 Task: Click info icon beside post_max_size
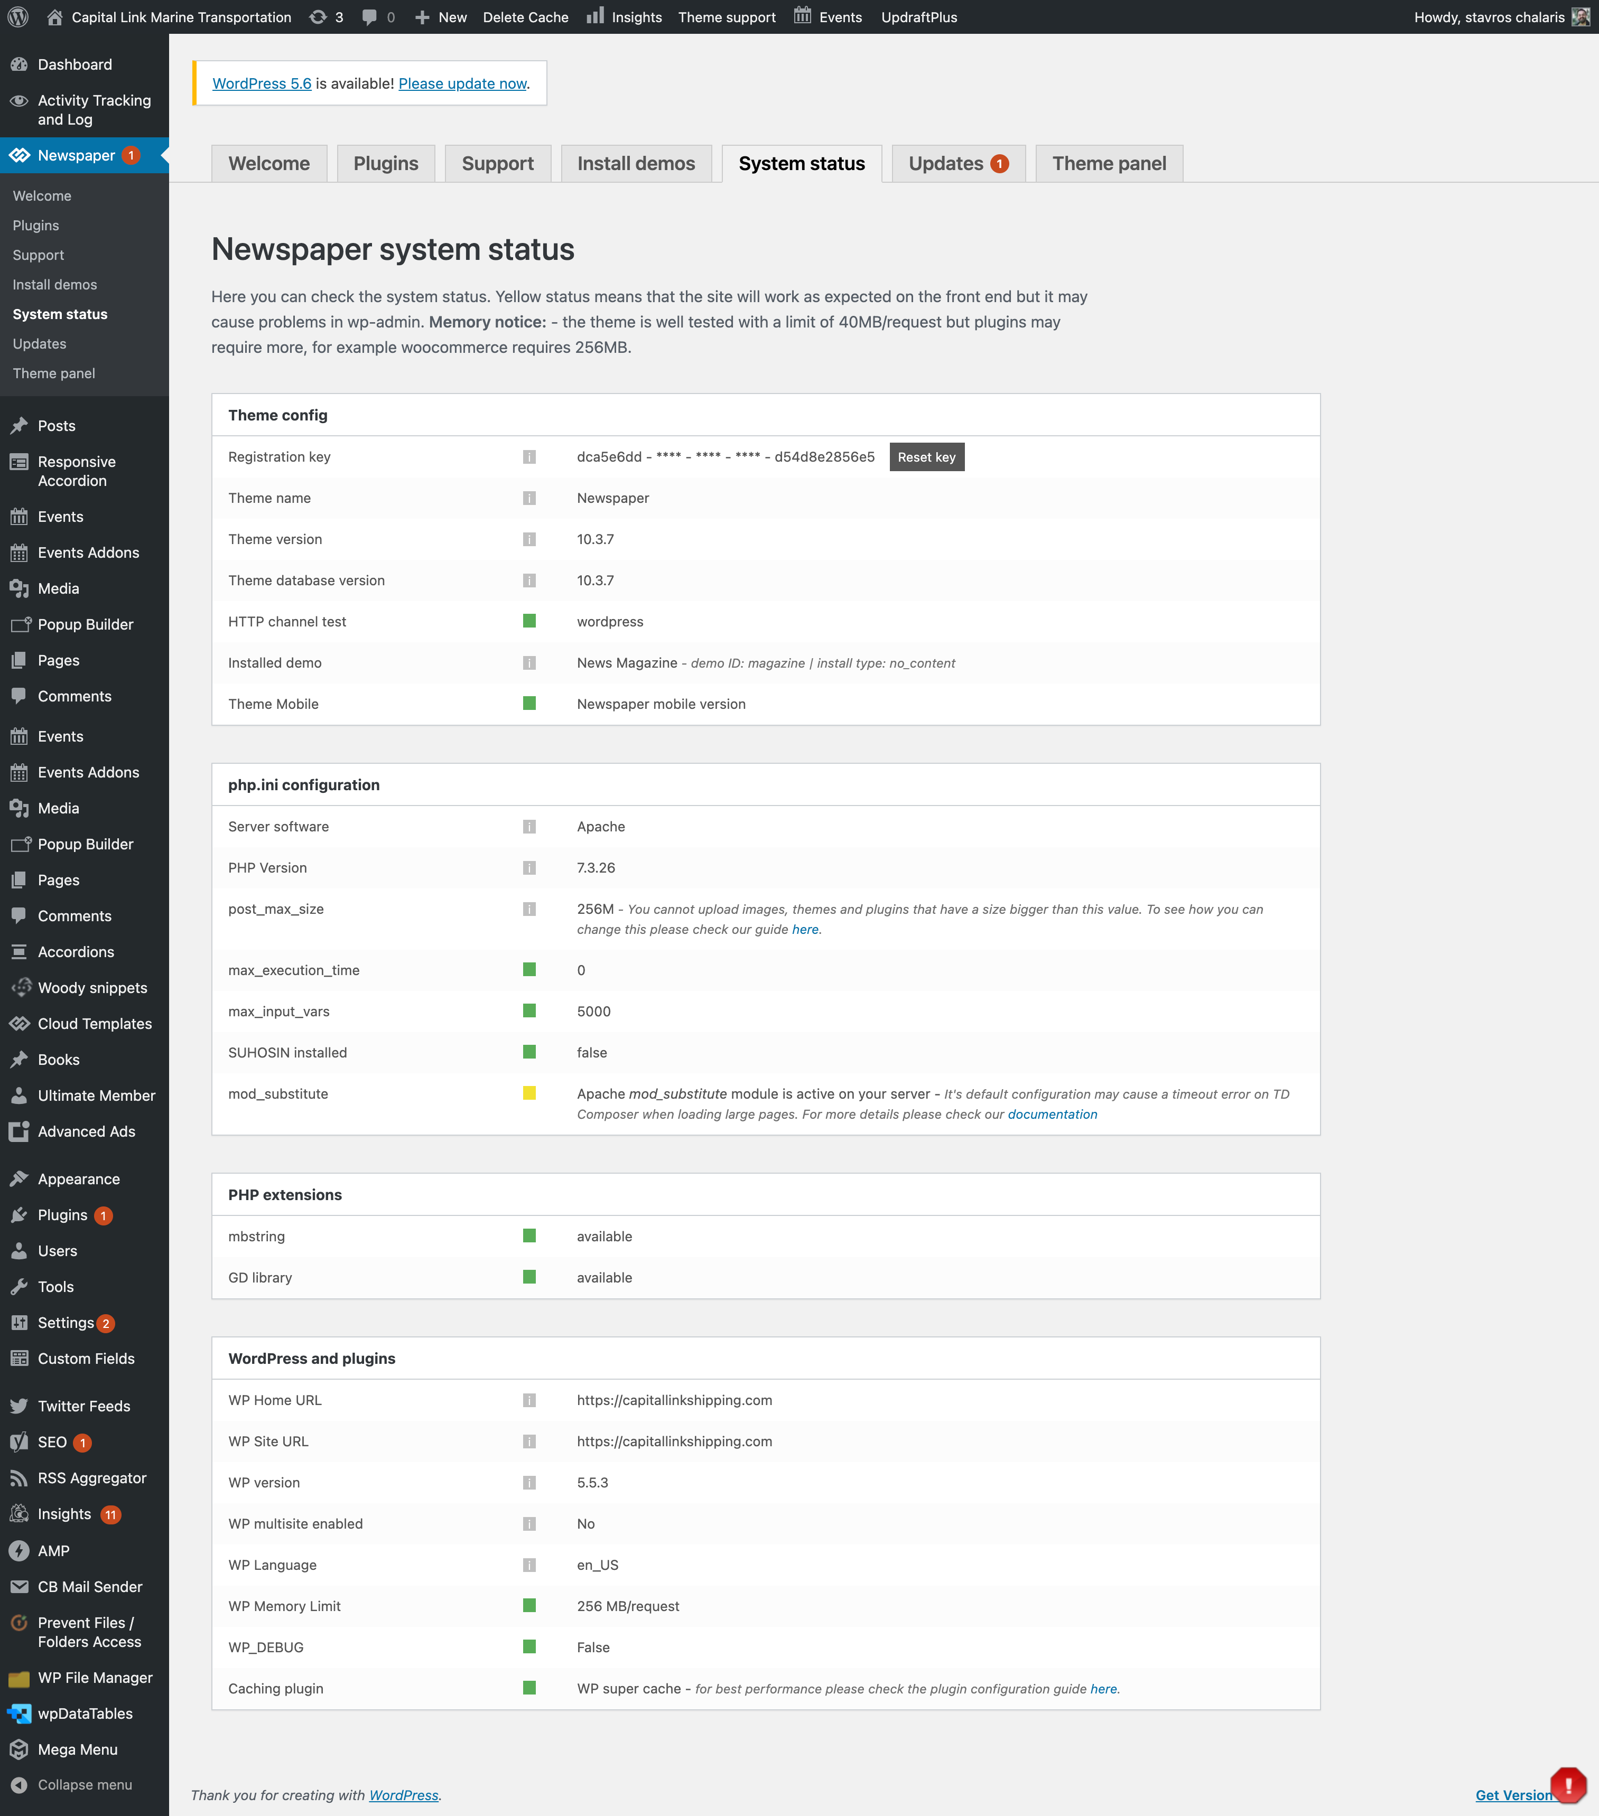[529, 909]
